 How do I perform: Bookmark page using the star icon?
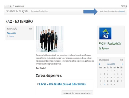click(124, 6)
